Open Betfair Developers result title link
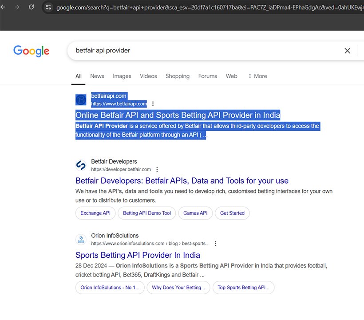Image resolution: width=364 pixels, height=320 pixels. (x=182, y=181)
